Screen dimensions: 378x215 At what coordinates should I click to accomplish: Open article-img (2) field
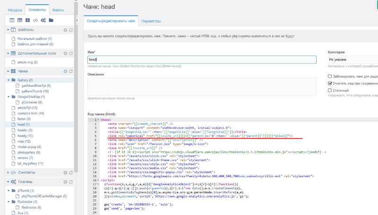click(x=27, y=62)
